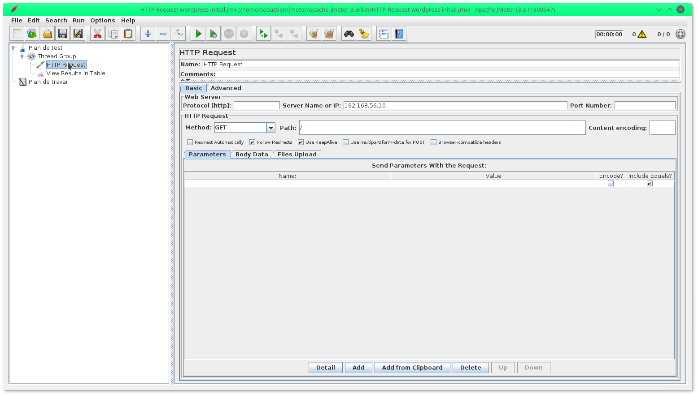Open Search with binoculars icon
The height and width of the screenshot is (396, 698).
point(349,34)
